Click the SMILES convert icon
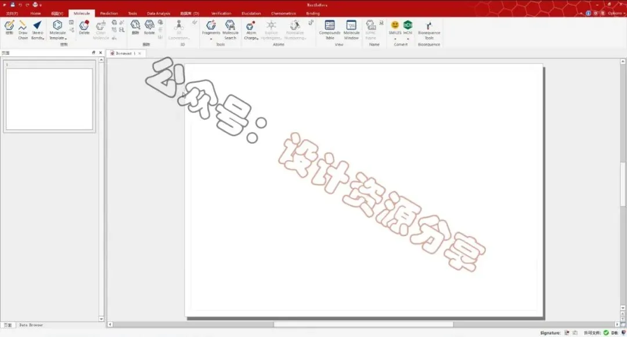This screenshot has width=627, height=337. click(x=395, y=27)
